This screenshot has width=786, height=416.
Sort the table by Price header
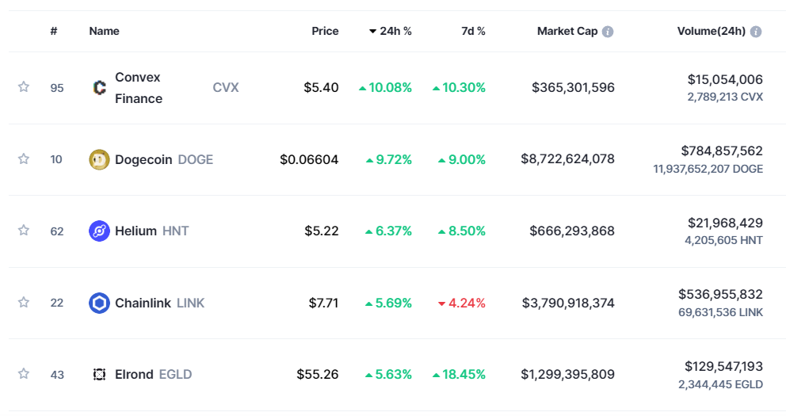tap(325, 32)
